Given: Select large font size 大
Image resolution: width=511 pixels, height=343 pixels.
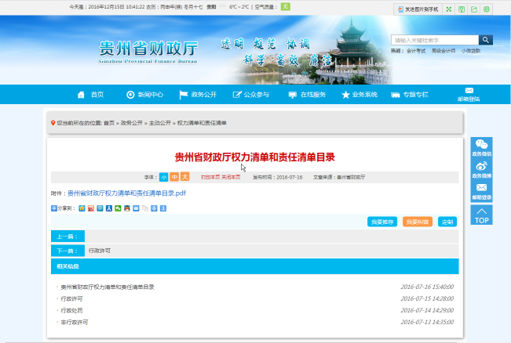Looking at the screenshot, I should click(185, 177).
